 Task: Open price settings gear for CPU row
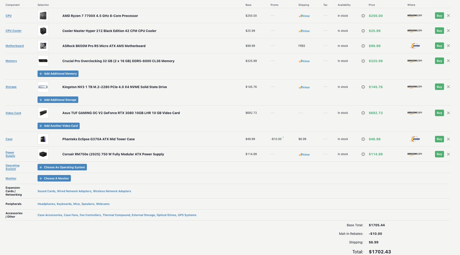tap(363, 16)
